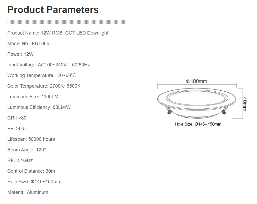Click the Beam Angle 120° line
Image resolution: width=257 pixels, height=204 pixels.
[26, 150]
